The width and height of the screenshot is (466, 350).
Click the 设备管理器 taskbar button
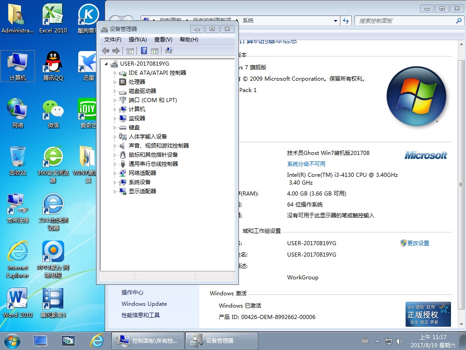[x=222, y=341]
